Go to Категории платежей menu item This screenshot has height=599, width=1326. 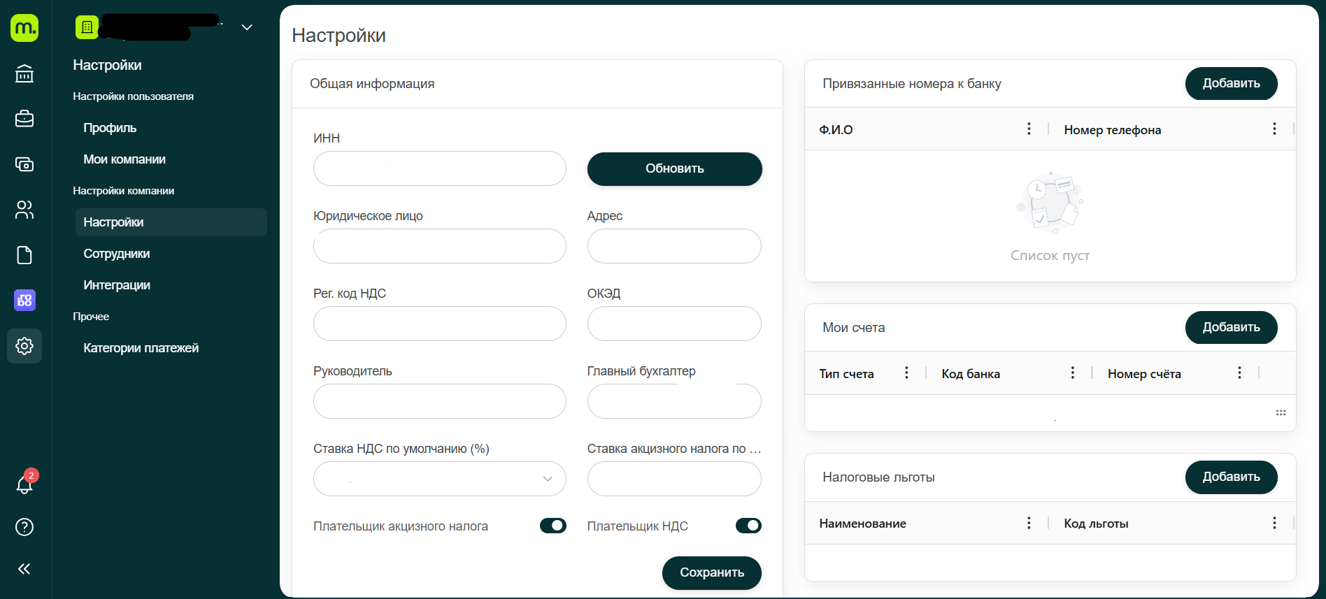[x=141, y=348]
